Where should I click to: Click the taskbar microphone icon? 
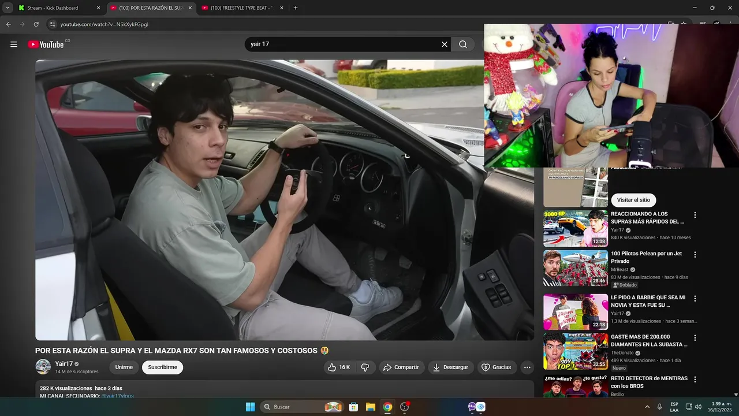point(659,407)
